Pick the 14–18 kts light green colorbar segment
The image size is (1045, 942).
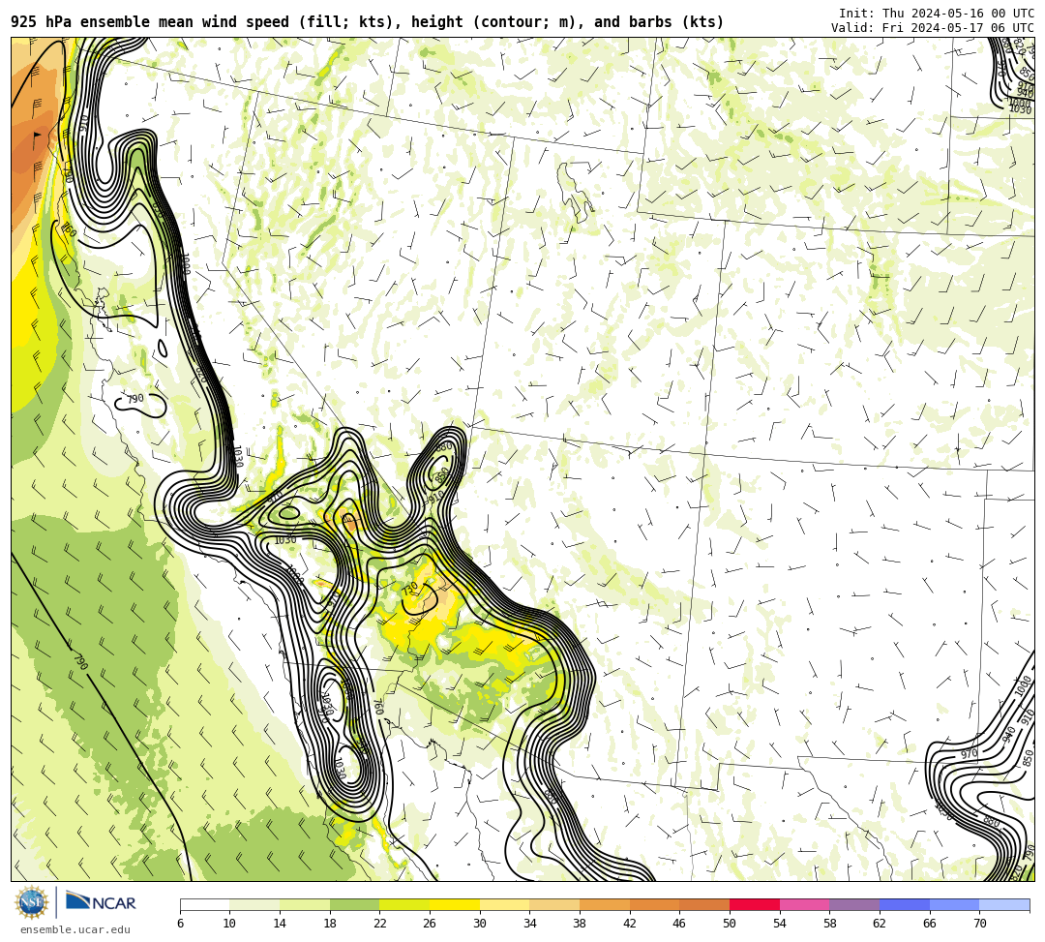click(x=305, y=904)
